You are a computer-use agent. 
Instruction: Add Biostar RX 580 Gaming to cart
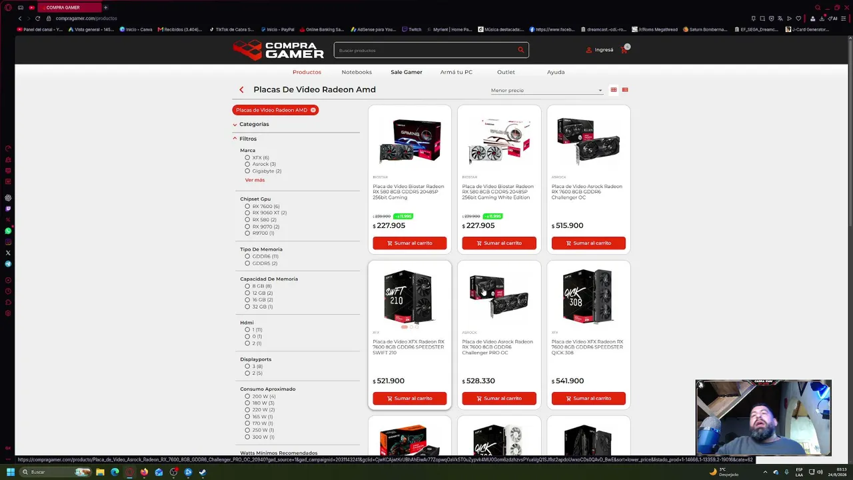(410, 243)
